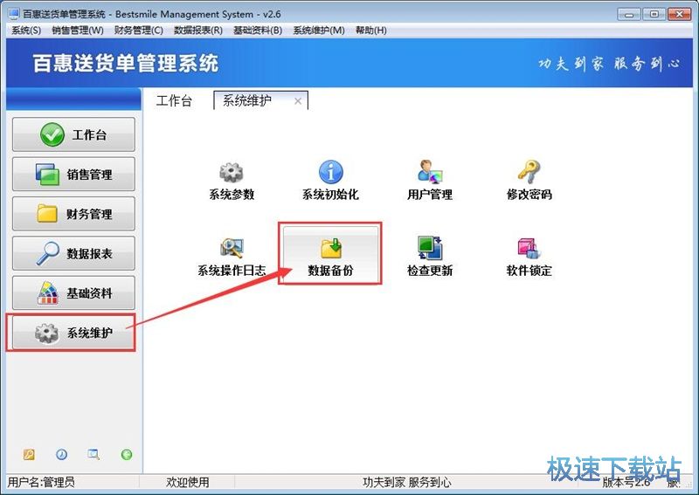Image resolution: width=699 pixels, height=495 pixels.
Task: Switch to the 工作台 tab
Action: click(174, 100)
